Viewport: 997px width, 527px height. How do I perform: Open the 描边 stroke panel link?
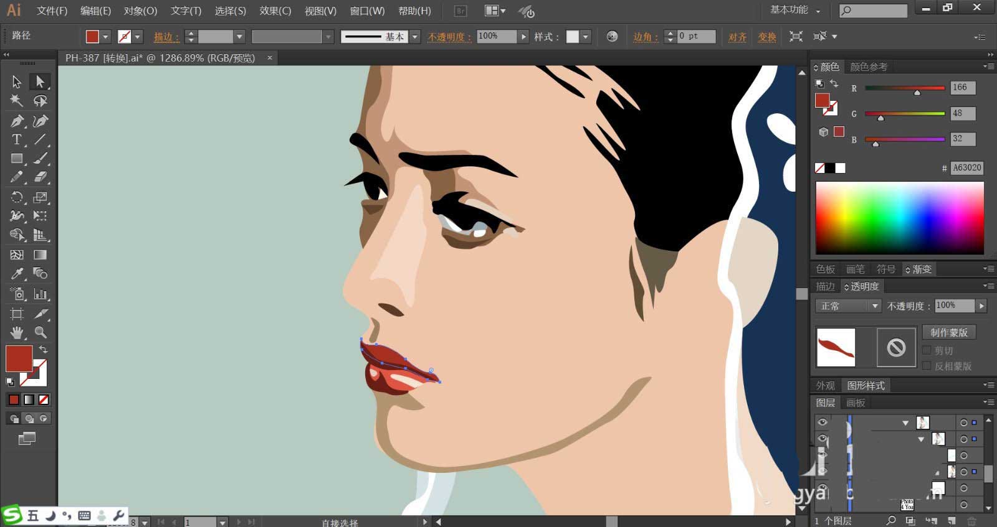(166, 37)
